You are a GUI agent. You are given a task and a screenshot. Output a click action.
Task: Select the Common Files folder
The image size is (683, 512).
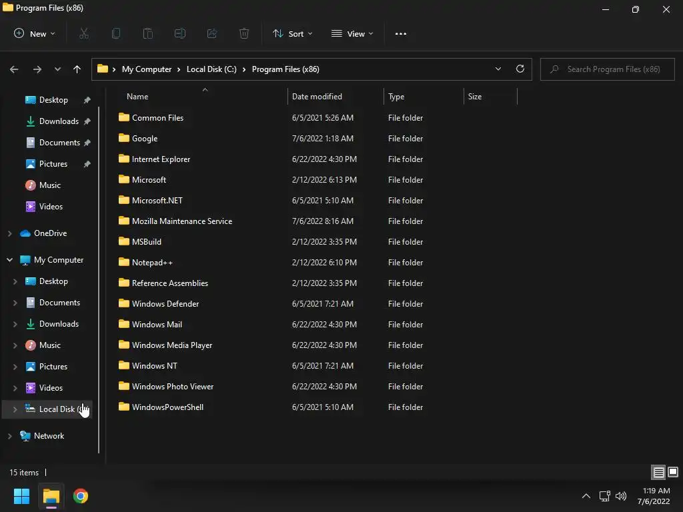(x=157, y=117)
